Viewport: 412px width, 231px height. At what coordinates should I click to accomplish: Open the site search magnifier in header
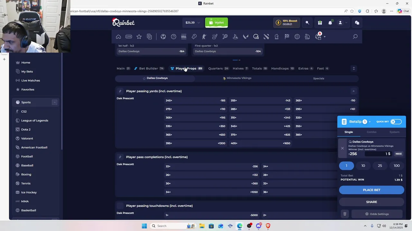pyautogui.click(x=307, y=22)
